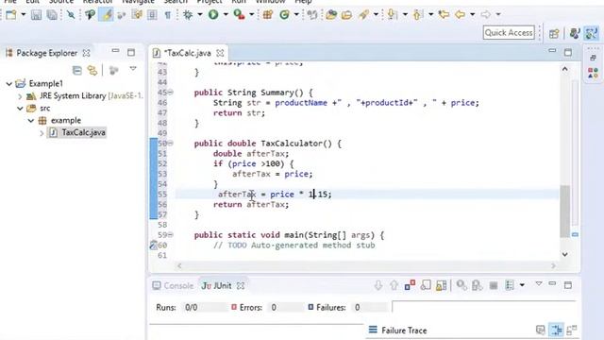The width and height of the screenshot is (604, 340).
Task: Open the Next Annotation dropdown arrow
Action: 405,15
